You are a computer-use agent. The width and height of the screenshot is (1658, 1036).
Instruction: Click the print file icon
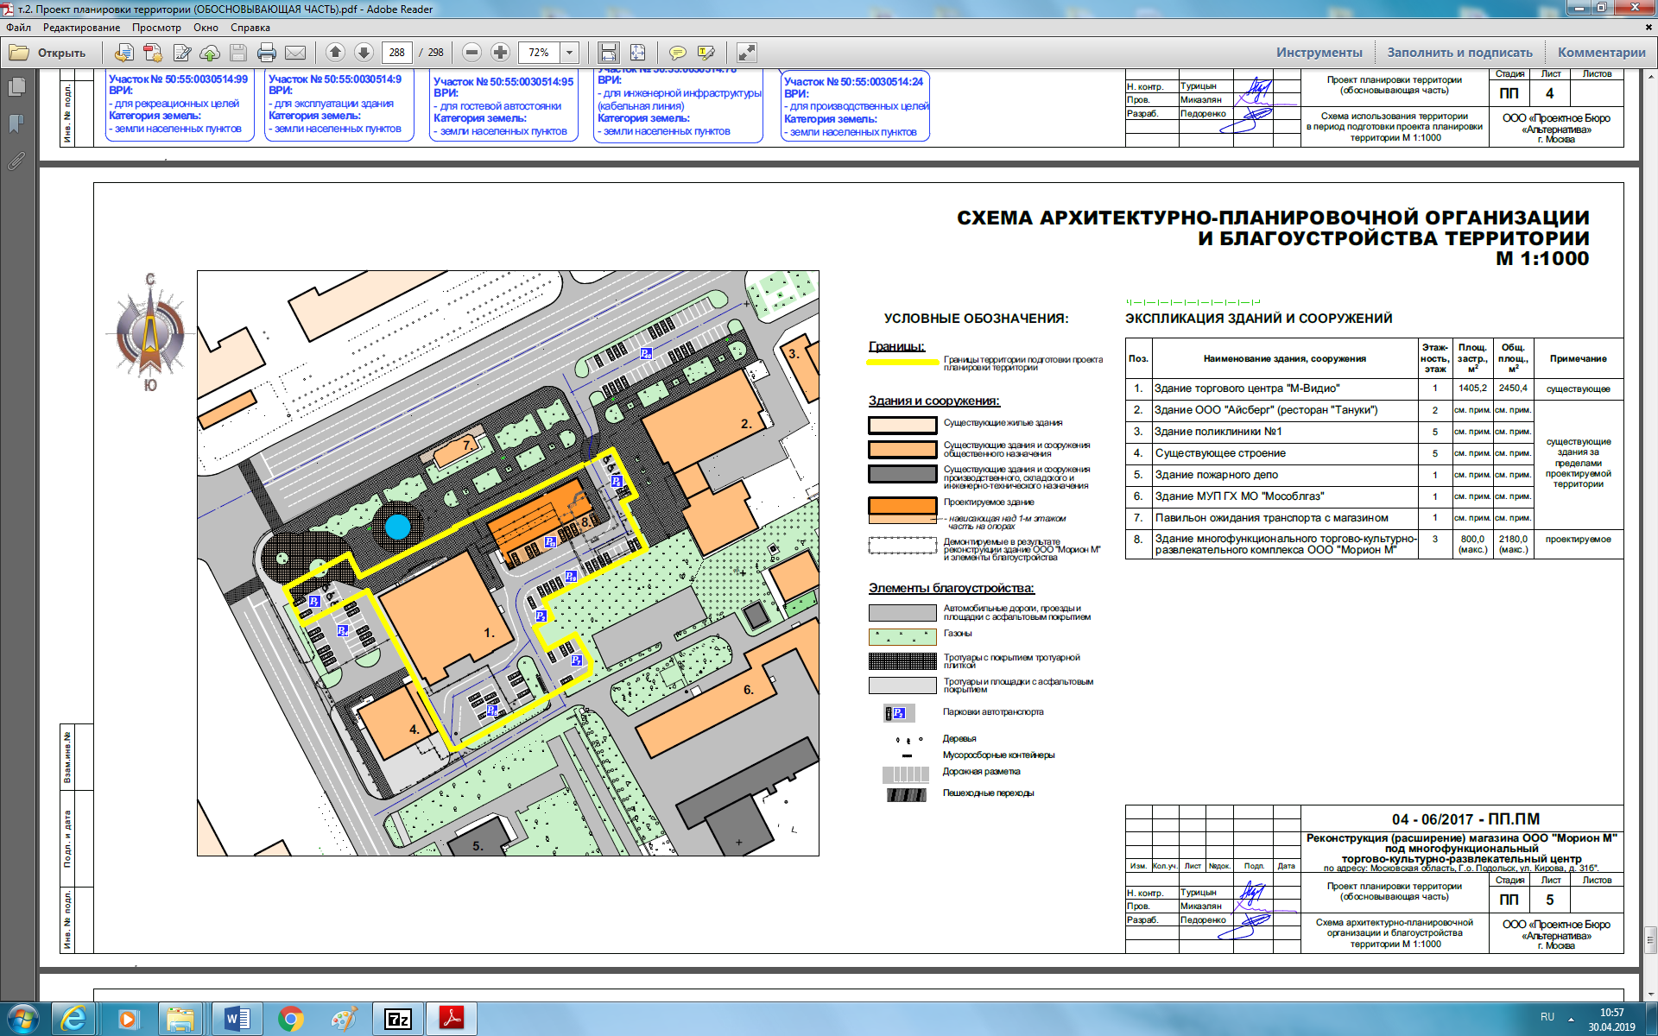pos(267,53)
